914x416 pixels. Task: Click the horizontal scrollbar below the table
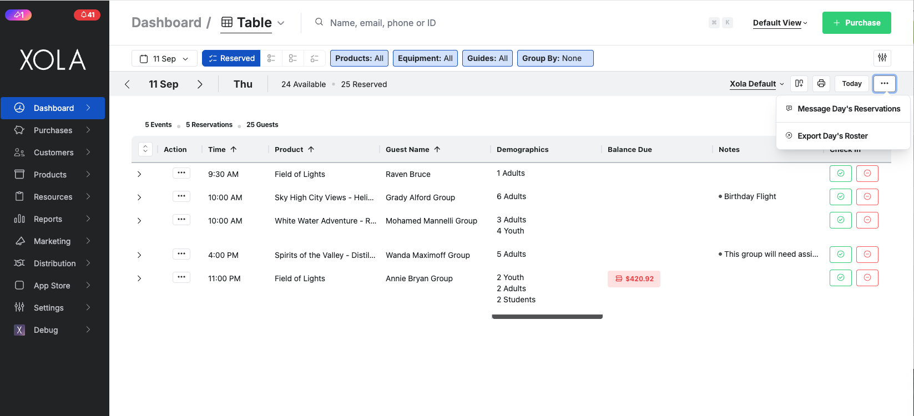click(x=547, y=317)
